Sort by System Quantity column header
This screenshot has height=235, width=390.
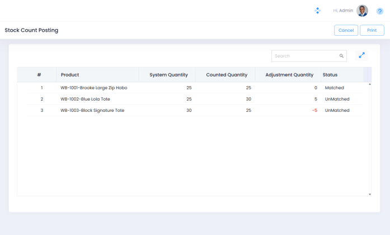168,75
